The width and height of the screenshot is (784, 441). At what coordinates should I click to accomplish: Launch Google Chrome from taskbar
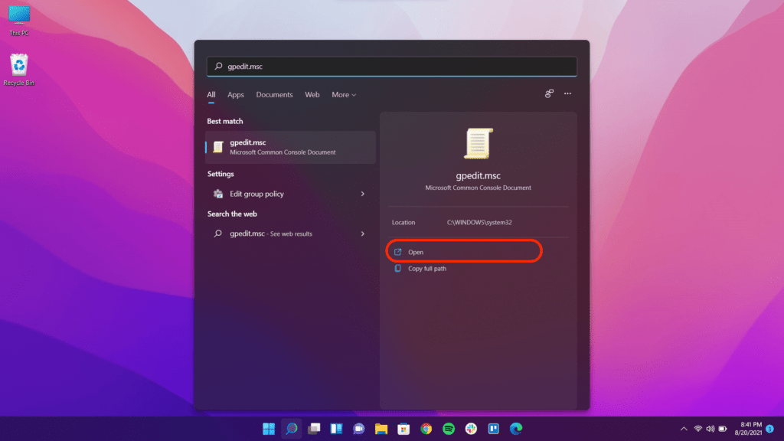(x=426, y=429)
